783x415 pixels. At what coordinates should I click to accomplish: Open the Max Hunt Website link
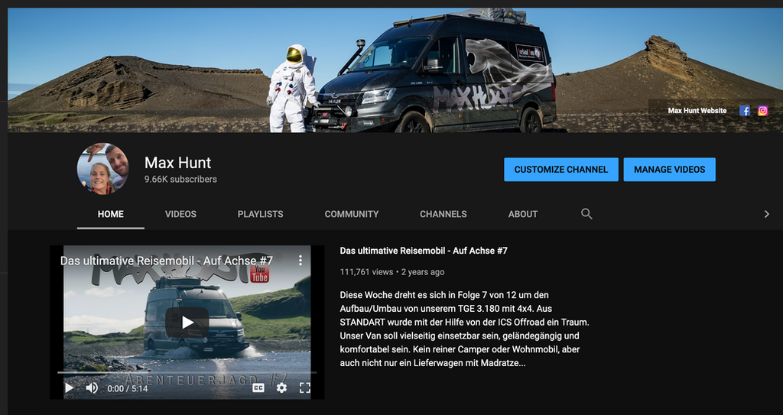click(x=697, y=111)
